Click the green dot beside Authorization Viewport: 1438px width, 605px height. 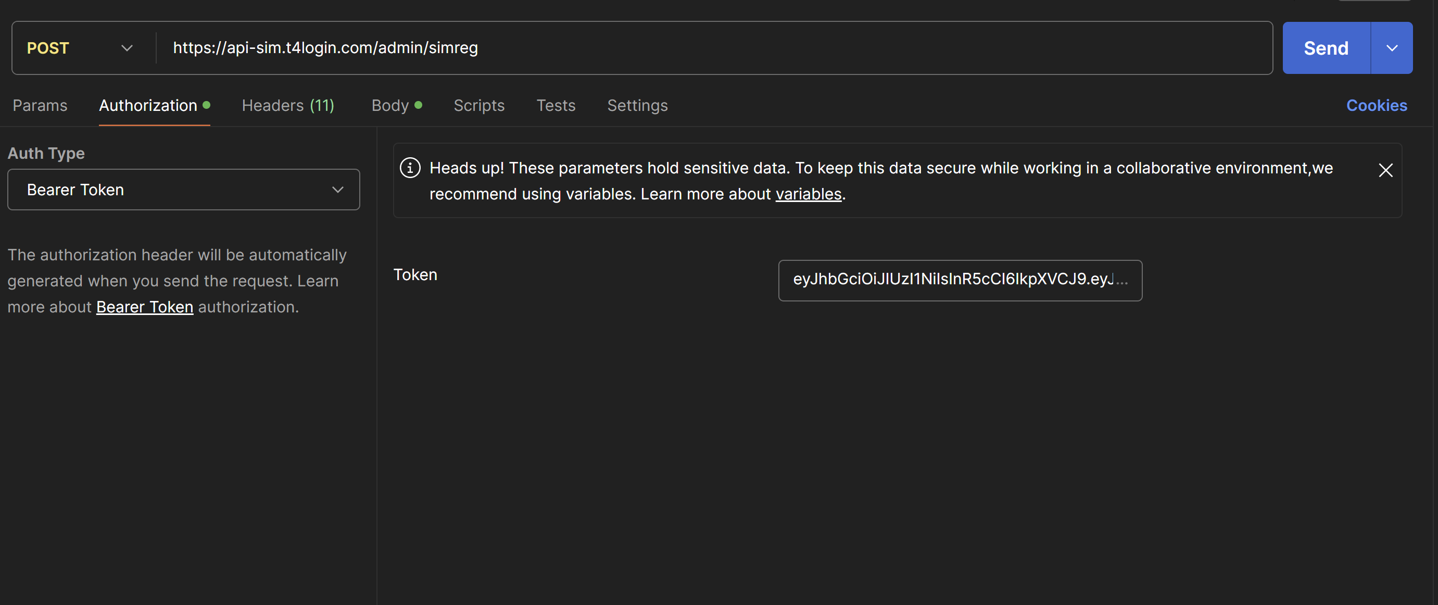207,105
